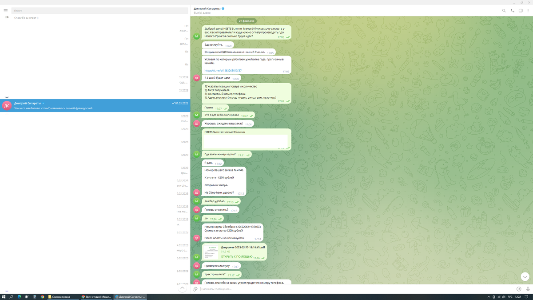Screen dimensions: 533x300
Task: Switch to Chrome Дзен-студия taskbar window
Action: (x=97, y=296)
